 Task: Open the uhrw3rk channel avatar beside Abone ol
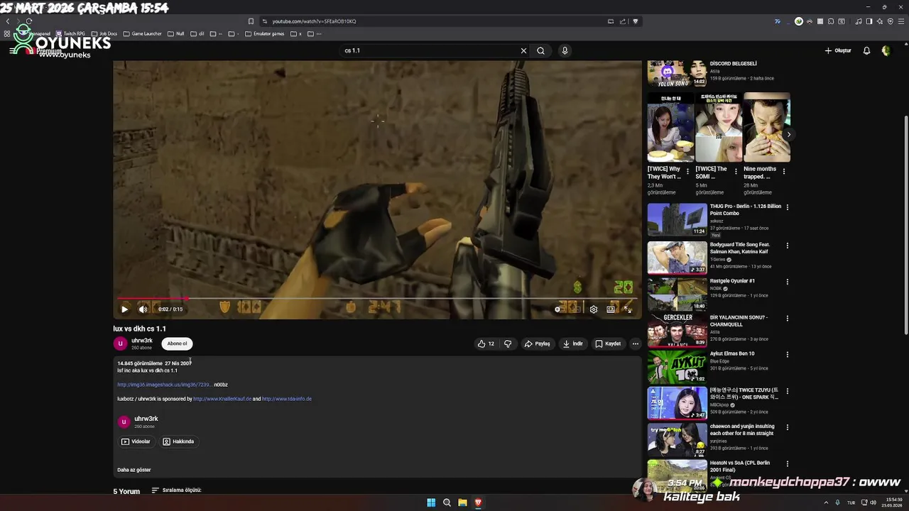[x=120, y=344]
